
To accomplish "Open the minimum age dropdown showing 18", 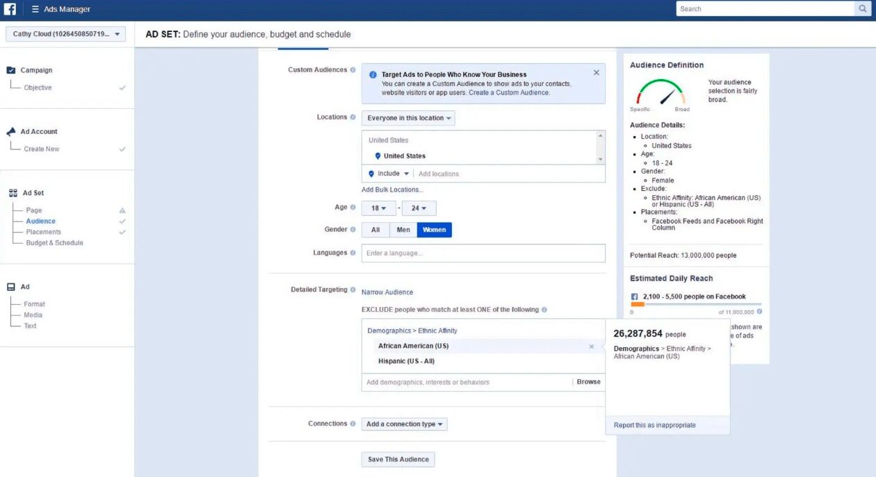I will pyautogui.click(x=379, y=208).
